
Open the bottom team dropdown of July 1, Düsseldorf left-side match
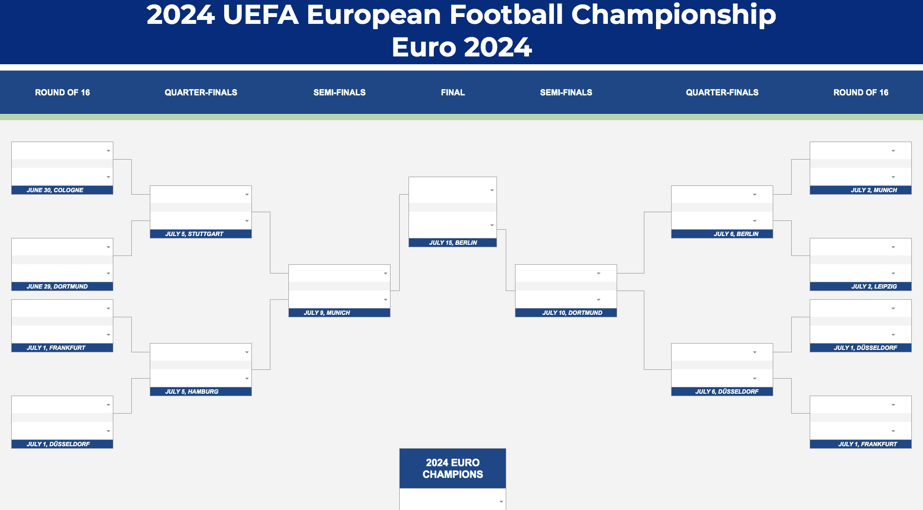pos(108,431)
